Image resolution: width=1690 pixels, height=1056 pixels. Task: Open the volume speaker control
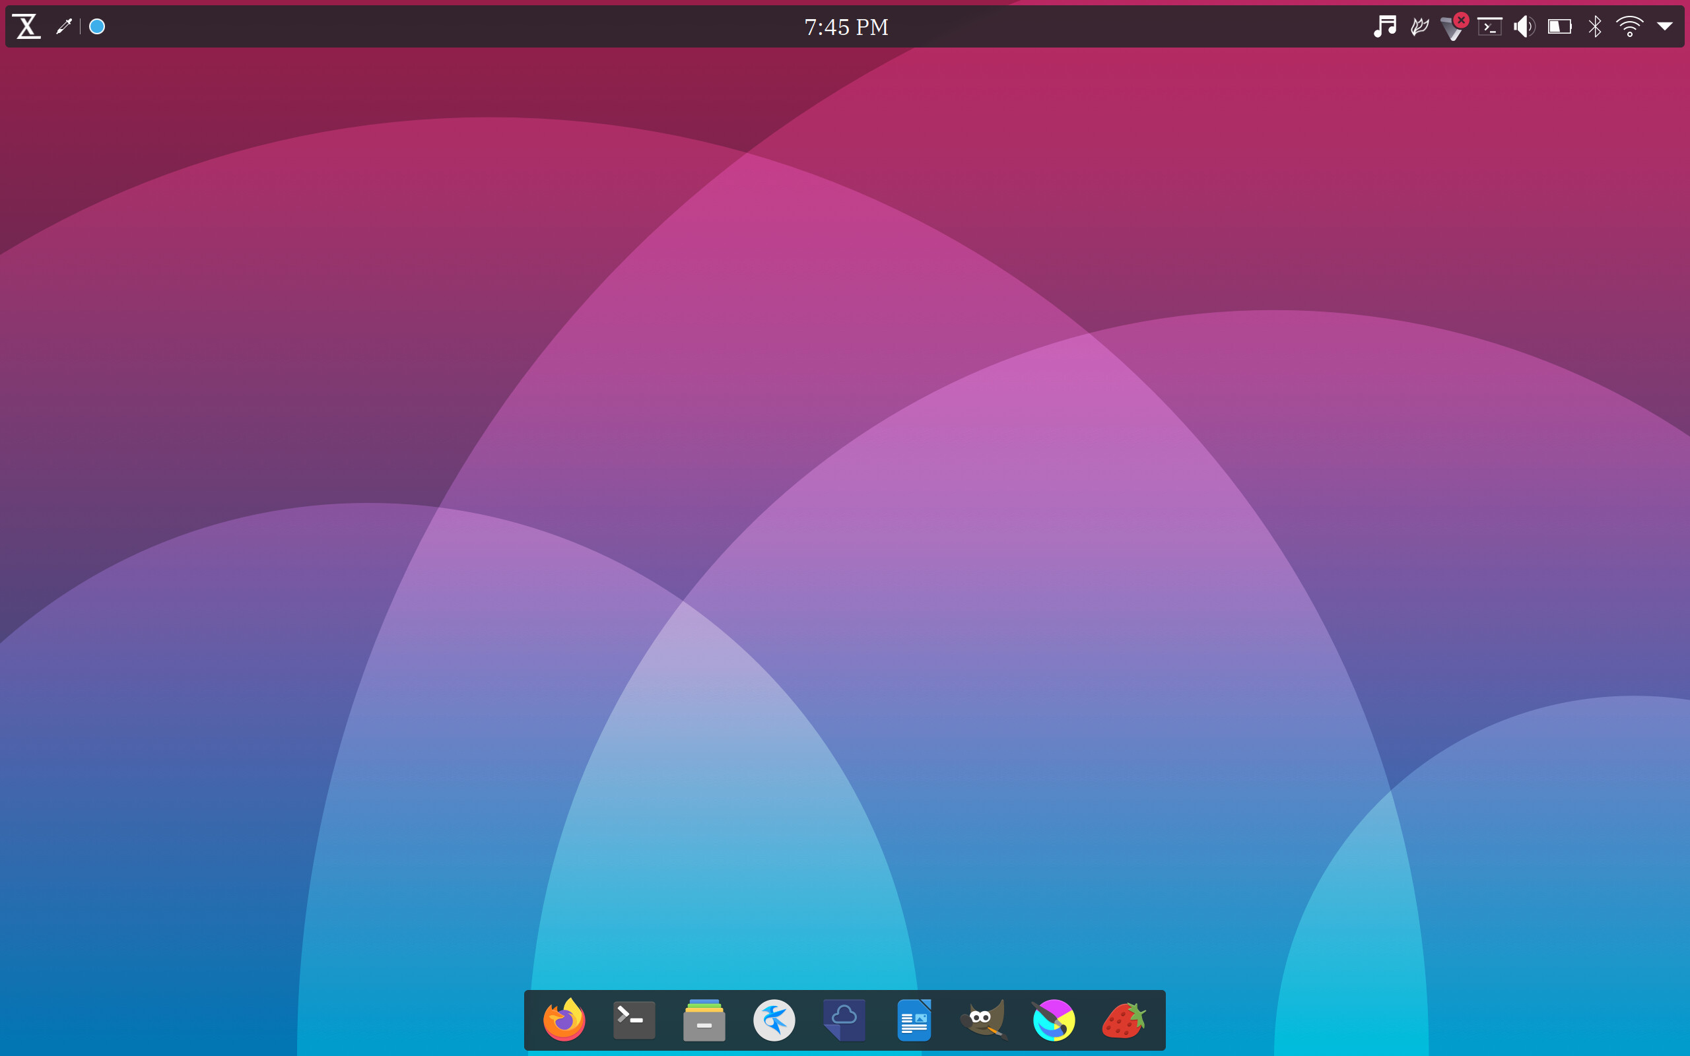[1524, 26]
